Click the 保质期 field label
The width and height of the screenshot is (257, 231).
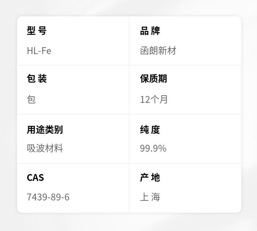click(x=154, y=79)
